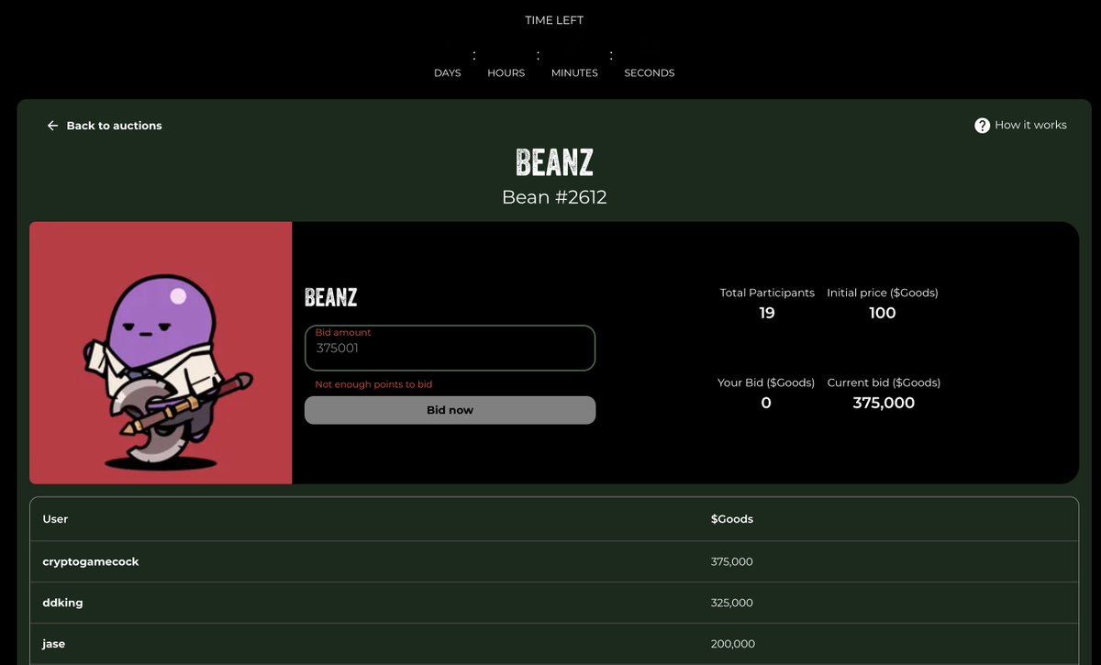Click Your Bid value 0
This screenshot has width=1101, height=665.
click(766, 403)
